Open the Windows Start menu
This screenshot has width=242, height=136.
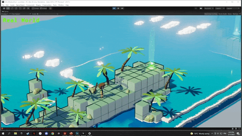(x=3, y=134)
